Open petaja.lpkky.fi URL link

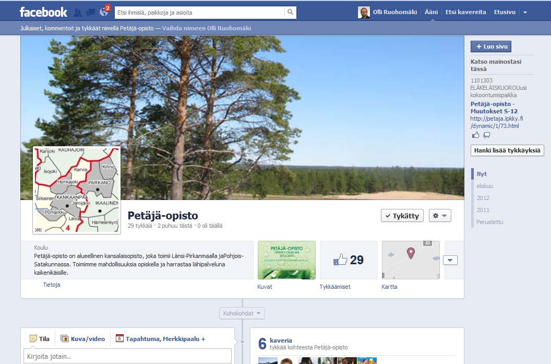[x=497, y=122]
